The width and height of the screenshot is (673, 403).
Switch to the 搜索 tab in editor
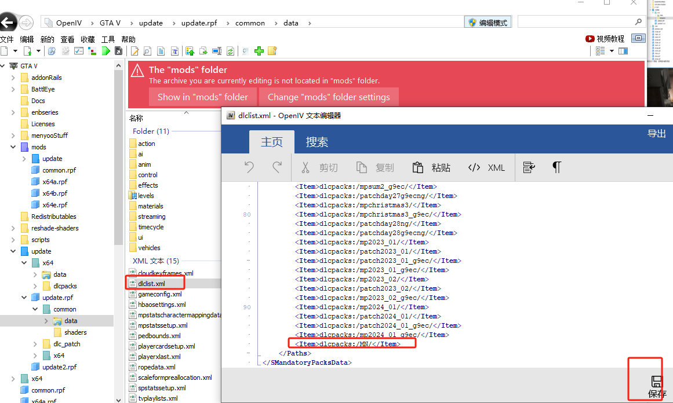pyautogui.click(x=317, y=142)
